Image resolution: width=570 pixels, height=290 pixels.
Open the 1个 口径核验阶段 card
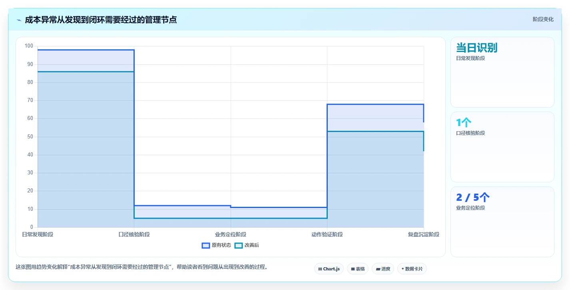[x=502, y=147]
